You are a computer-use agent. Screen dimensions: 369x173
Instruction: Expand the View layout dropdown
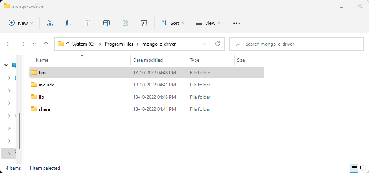click(x=208, y=23)
